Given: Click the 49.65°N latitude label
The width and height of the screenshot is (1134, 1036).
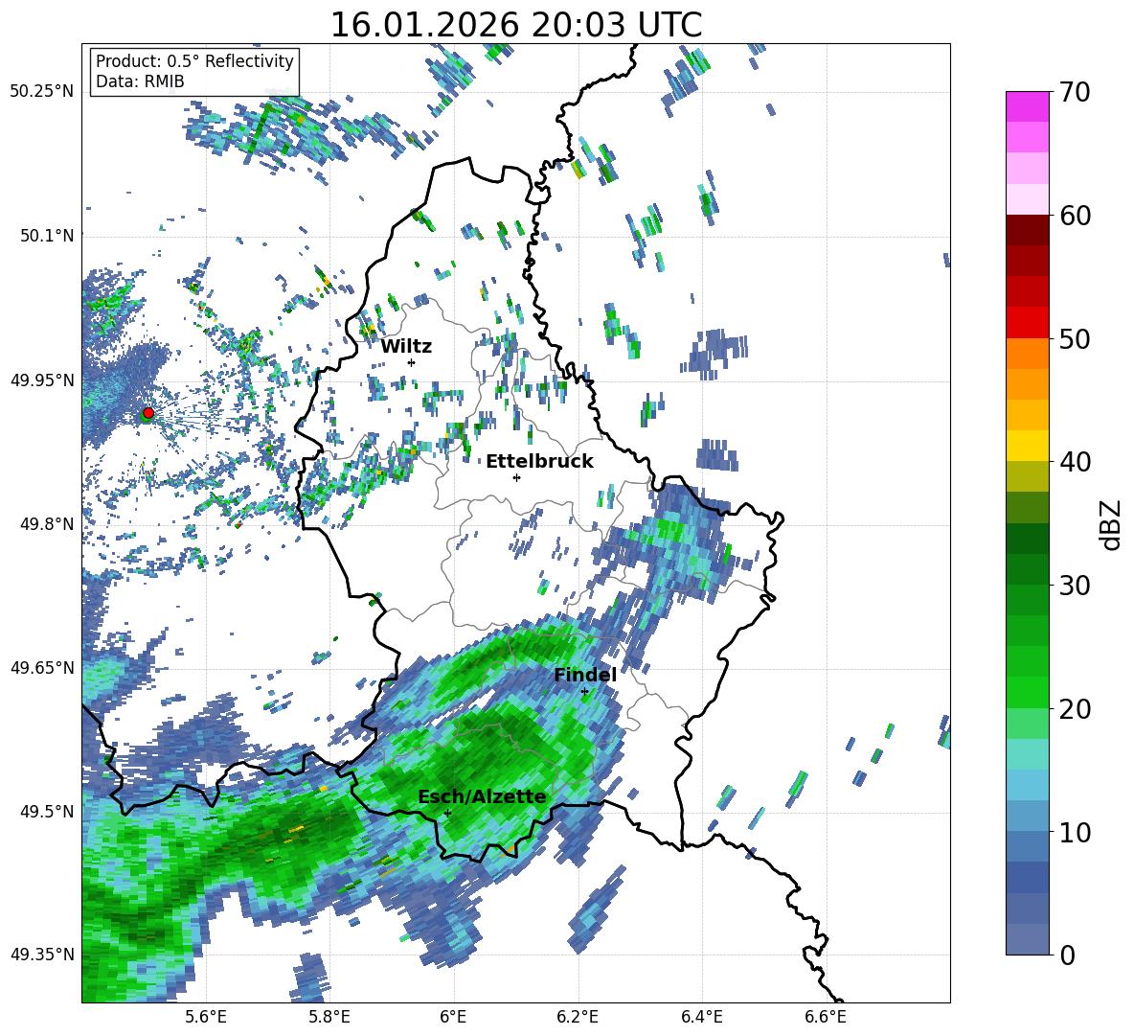Looking at the screenshot, I should 42,667.
